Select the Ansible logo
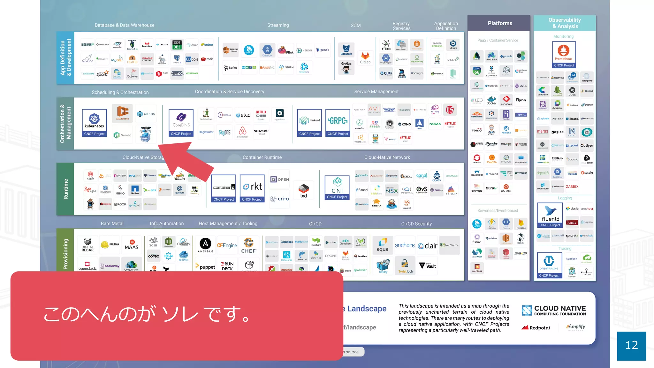Viewport: 654px width, 368px height. pos(205,245)
